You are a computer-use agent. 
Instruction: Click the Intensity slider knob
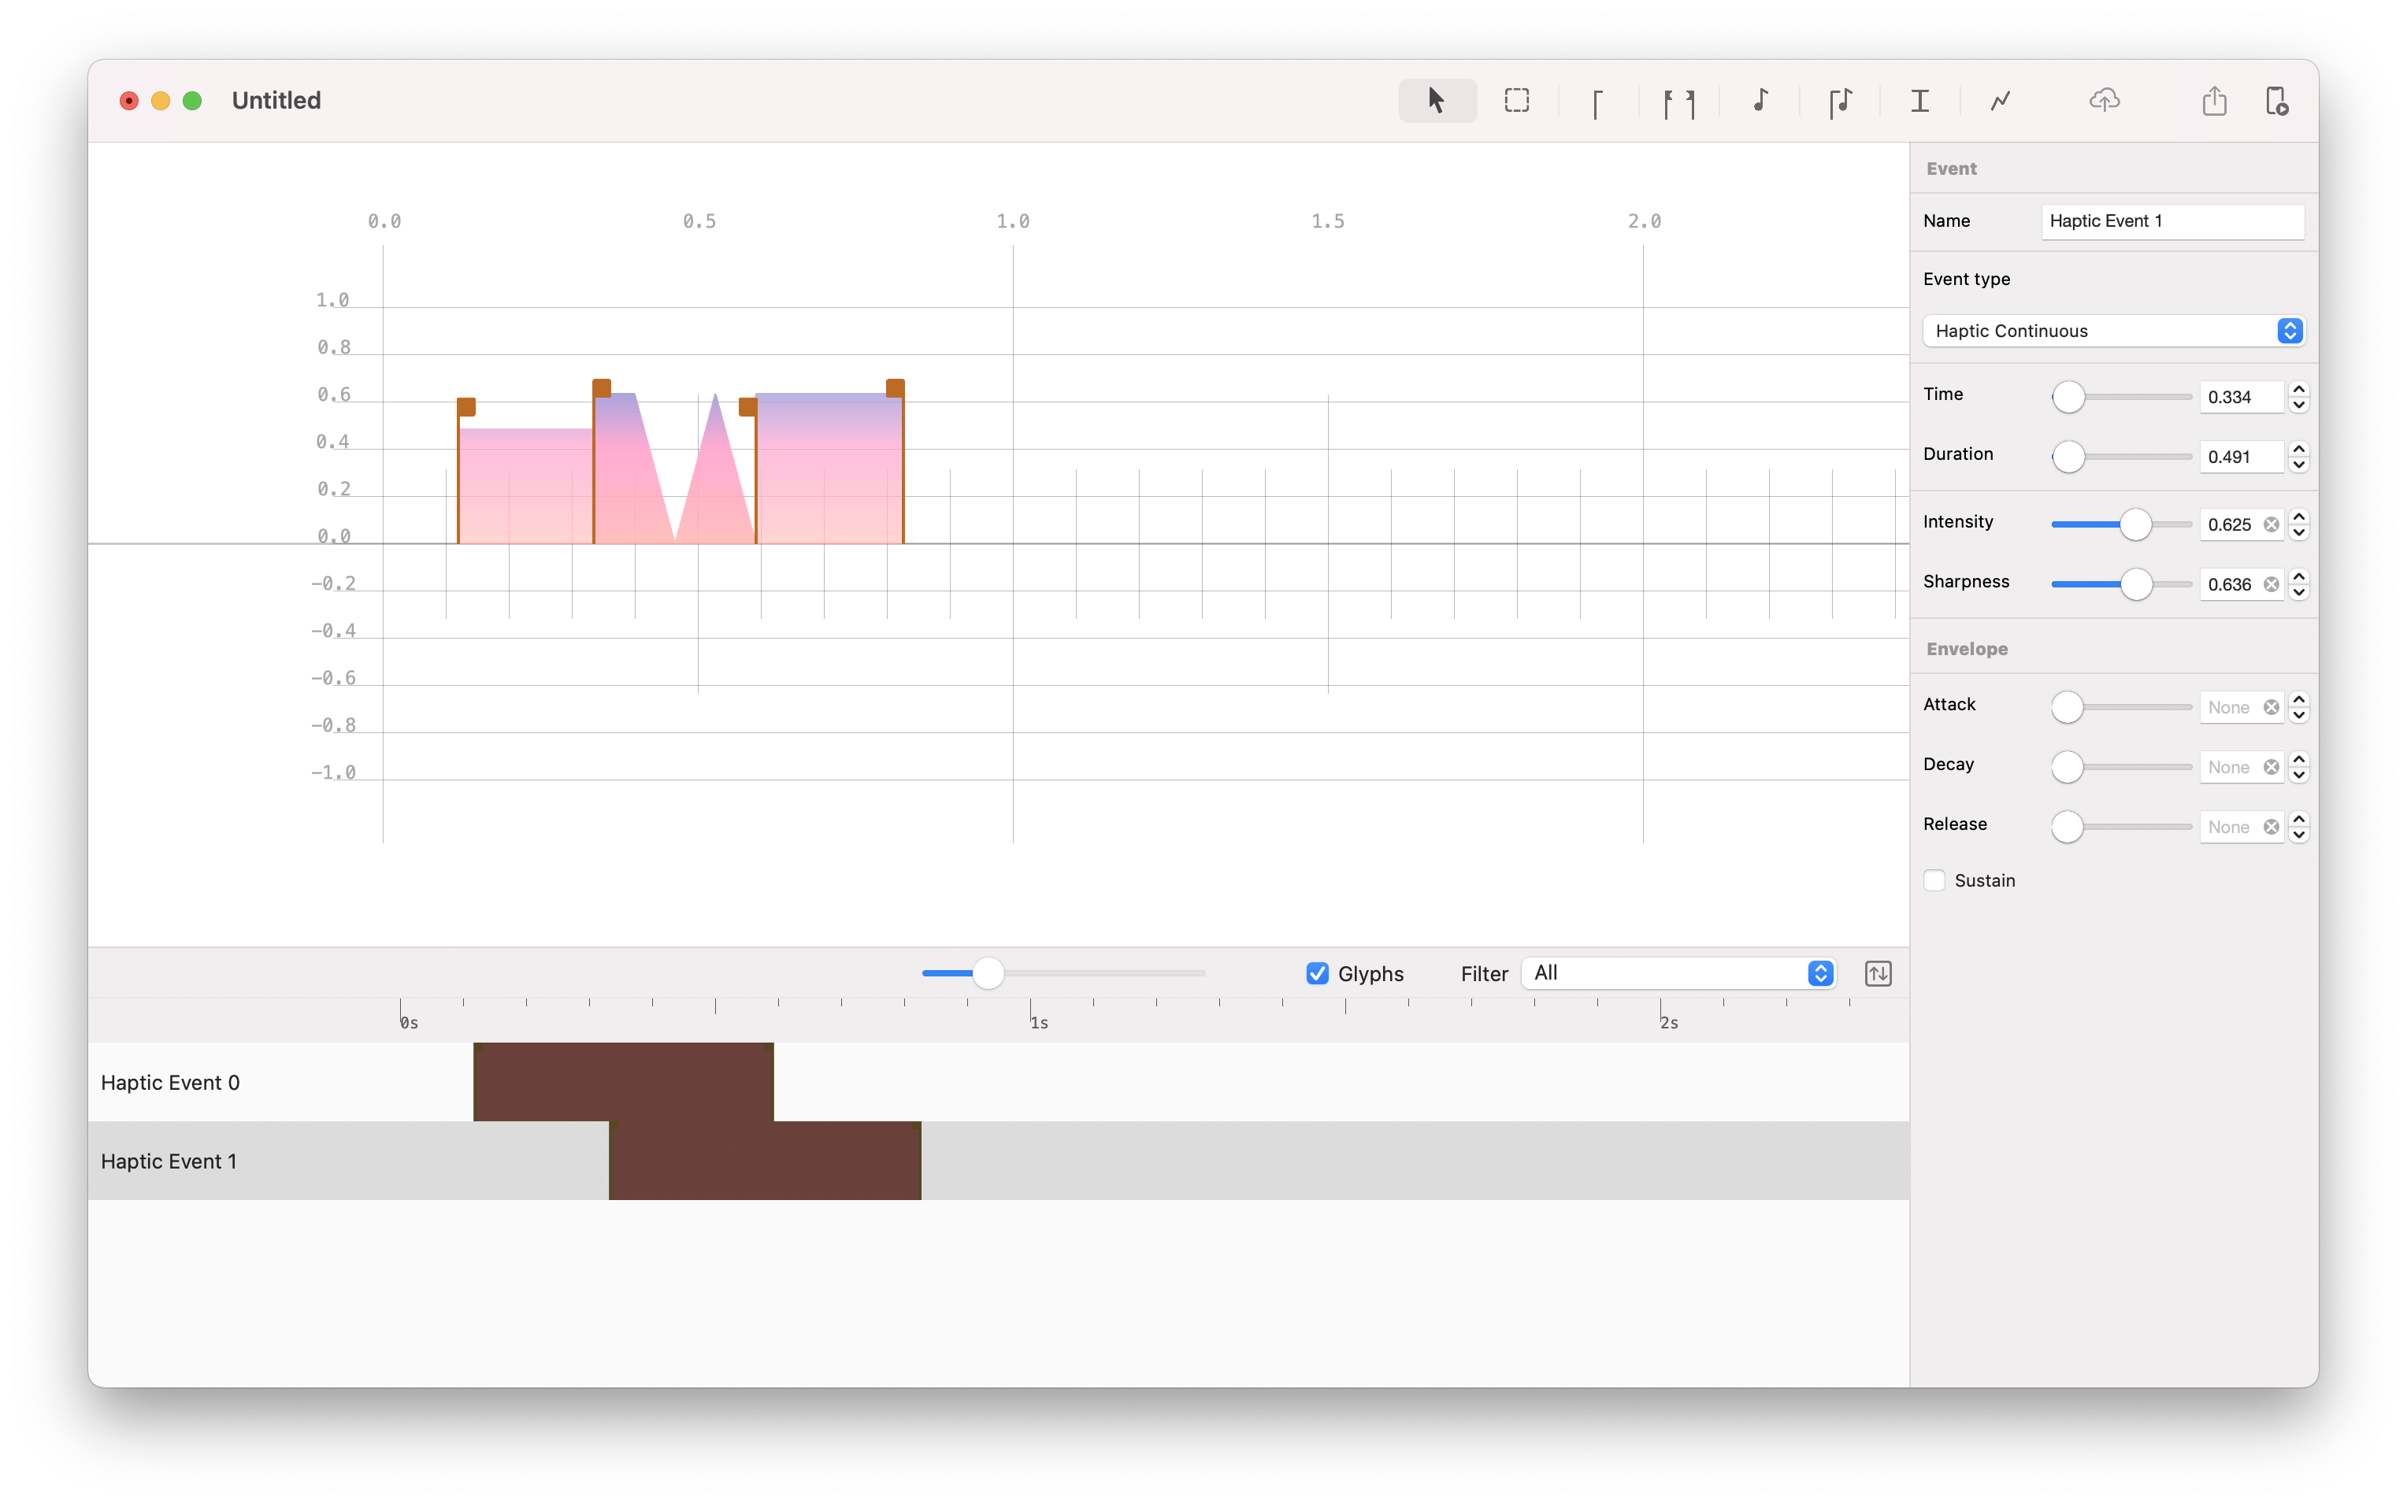pyautogui.click(x=2135, y=524)
